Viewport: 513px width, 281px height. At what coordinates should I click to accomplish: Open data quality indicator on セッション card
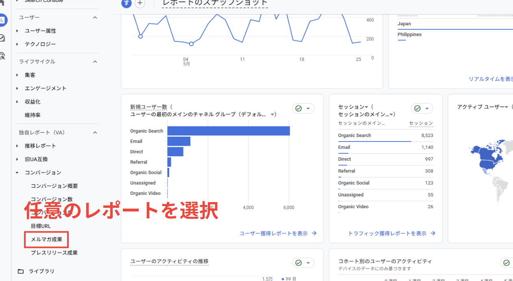coord(422,109)
